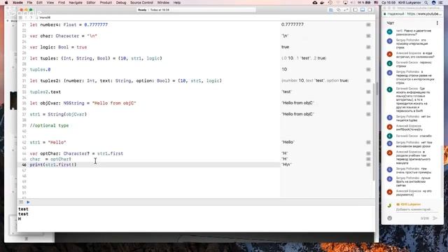
Task: Show result for logic true line
Action: click(369, 47)
